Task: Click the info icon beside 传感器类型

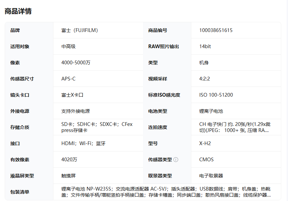Action: [x=176, y=160]
